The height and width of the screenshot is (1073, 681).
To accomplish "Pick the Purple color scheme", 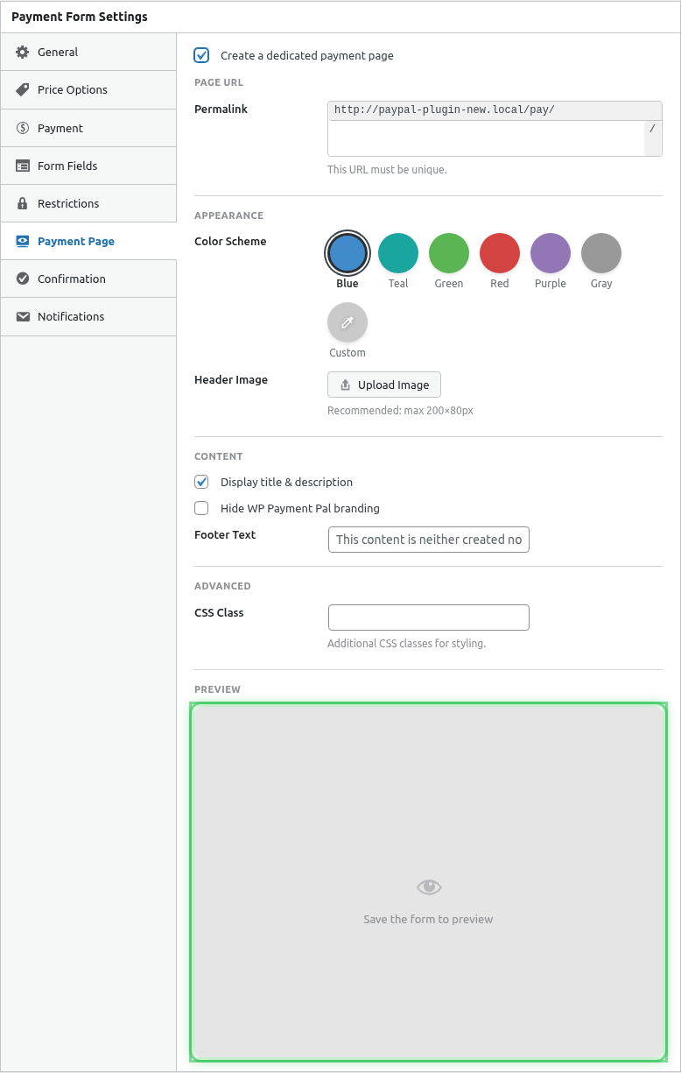I will tap(550, 252).
